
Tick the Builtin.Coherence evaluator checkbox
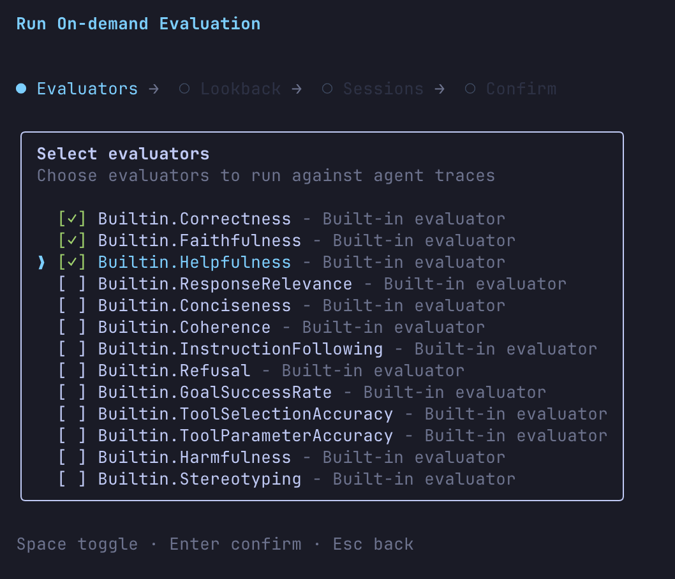[72, 328]
